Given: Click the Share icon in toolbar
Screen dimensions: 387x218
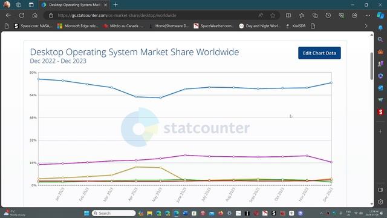Looking at the screenshot, I should (355, 15).
